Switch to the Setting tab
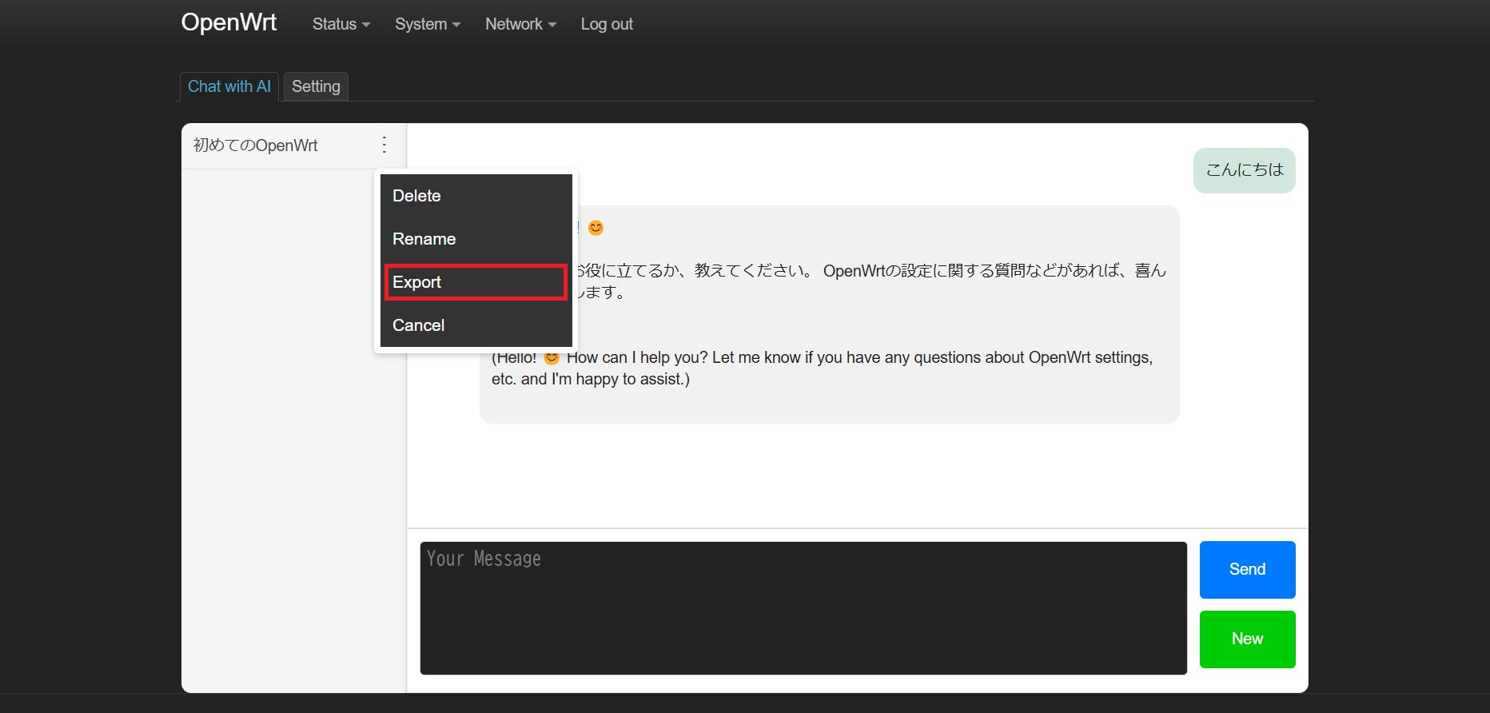The height and width of the screenshot is (713, 1490). pyautogui.click(x=316, y=86)
